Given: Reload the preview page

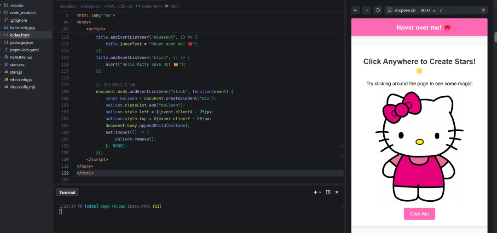Looking at the screenshot, I should pos(377,10).
